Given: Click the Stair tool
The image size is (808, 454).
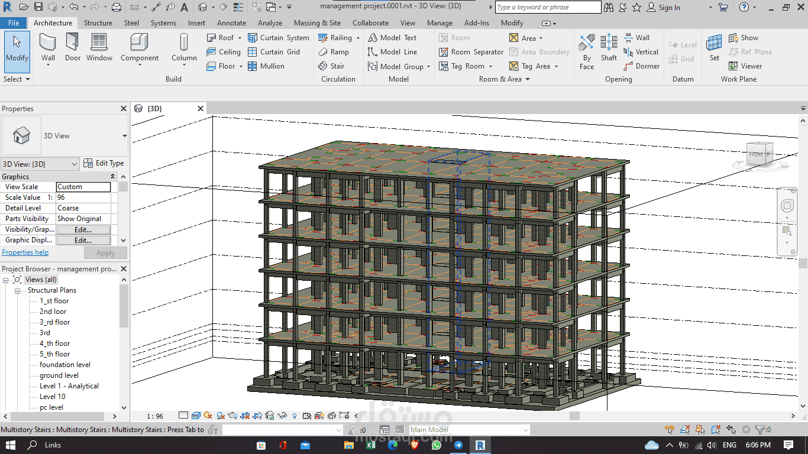Looking at the screenshot, I should (331, 66).
